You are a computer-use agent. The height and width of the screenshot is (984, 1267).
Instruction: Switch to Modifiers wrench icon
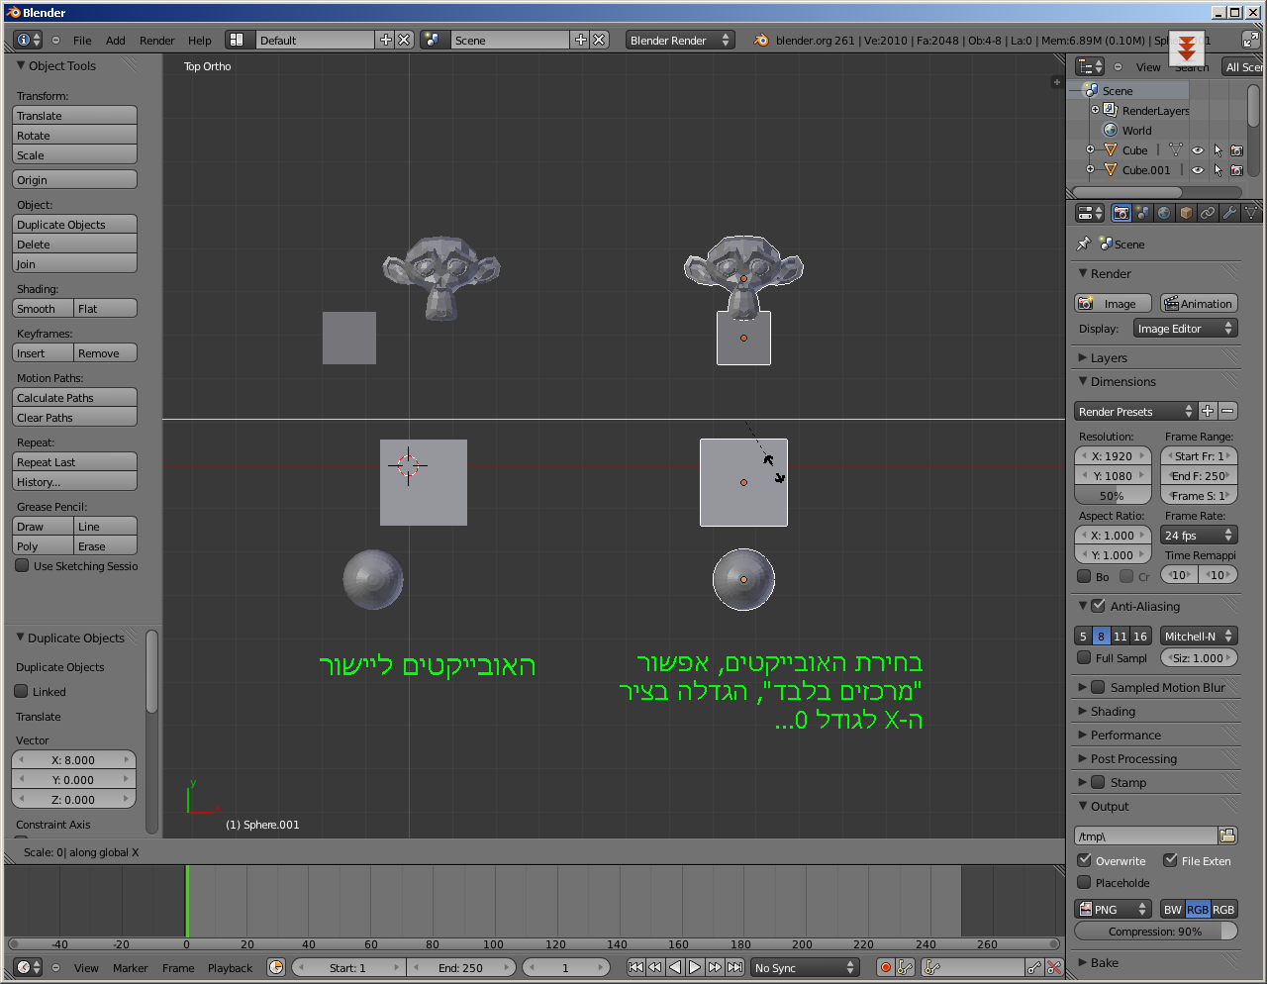tap(1229, 213)
